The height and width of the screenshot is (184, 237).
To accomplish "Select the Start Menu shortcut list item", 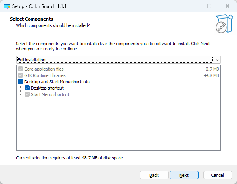I will point(50,94).
